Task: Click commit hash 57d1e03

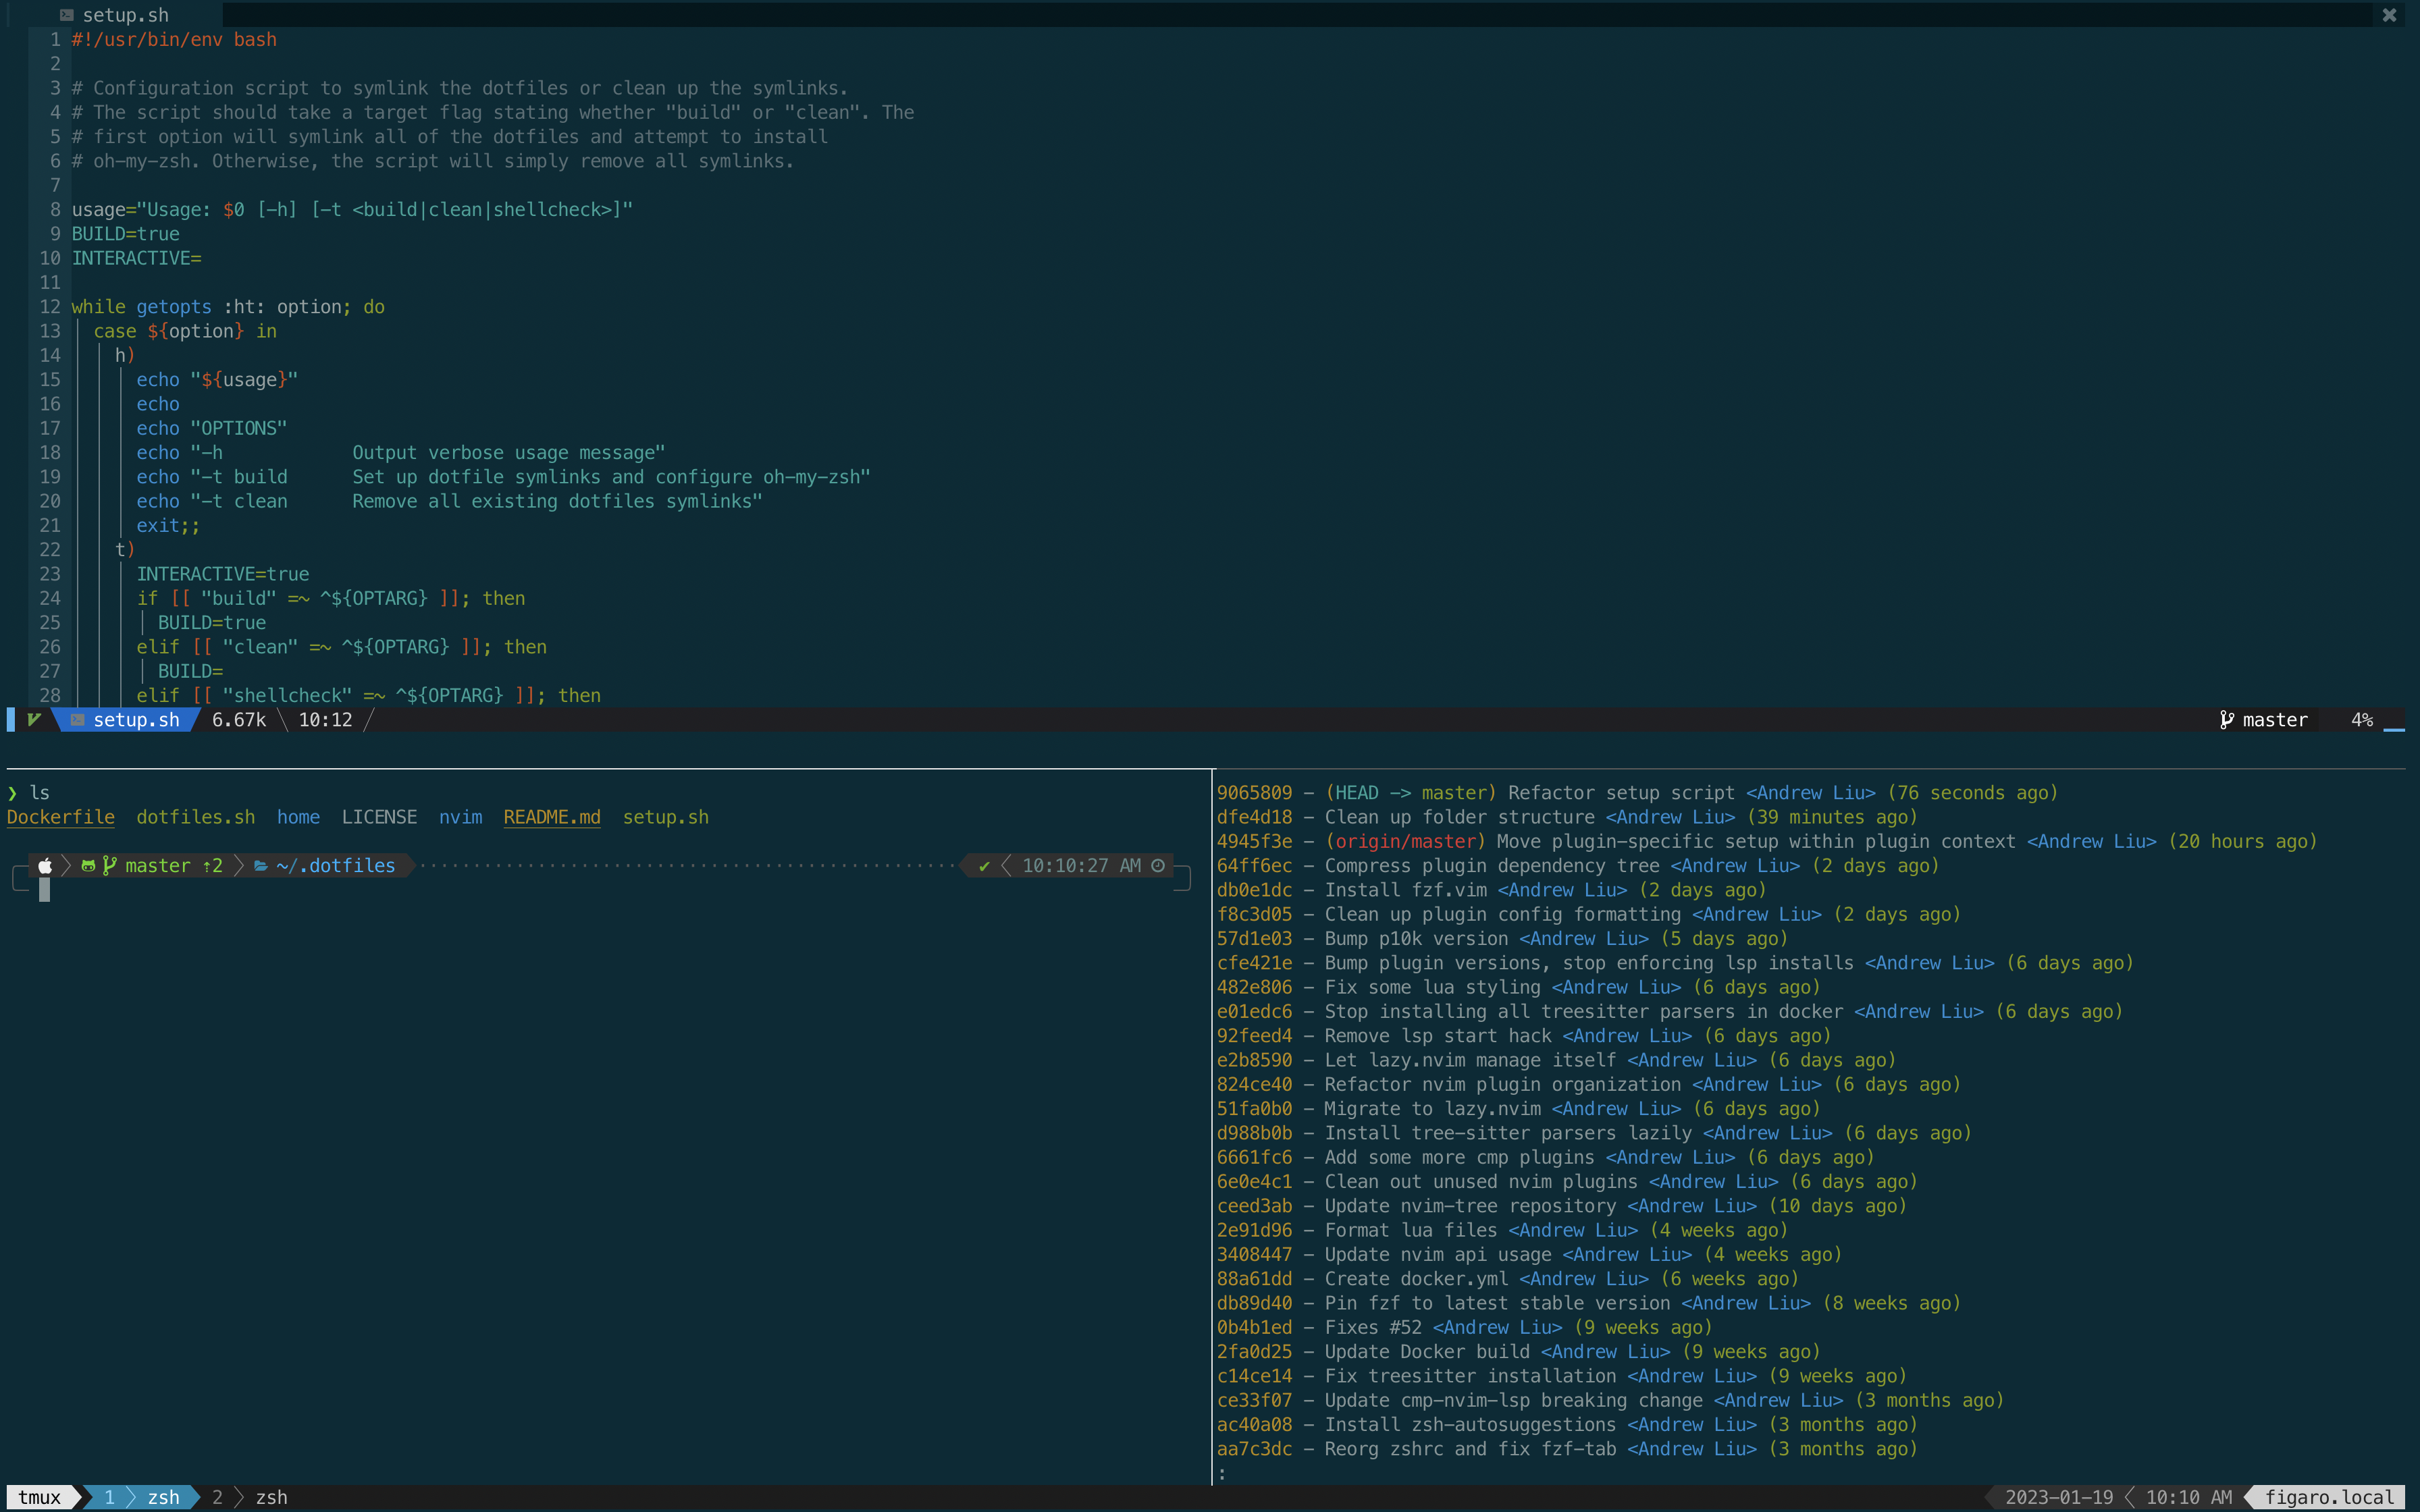Action: tap(1254, 939)
